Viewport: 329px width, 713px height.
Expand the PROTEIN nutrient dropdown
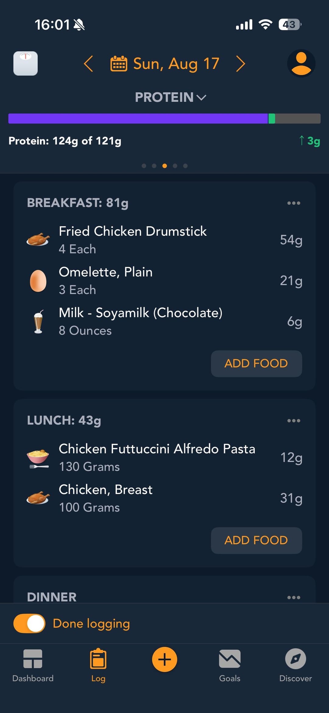[170, 97]
